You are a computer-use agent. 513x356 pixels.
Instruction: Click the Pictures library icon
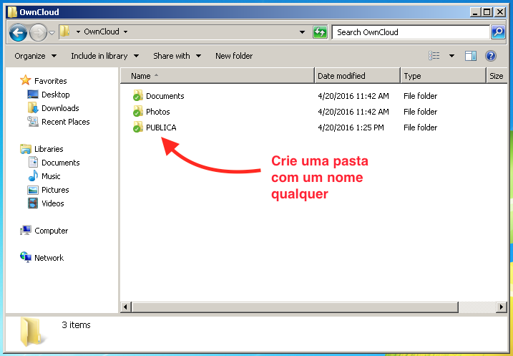(33, 190)
